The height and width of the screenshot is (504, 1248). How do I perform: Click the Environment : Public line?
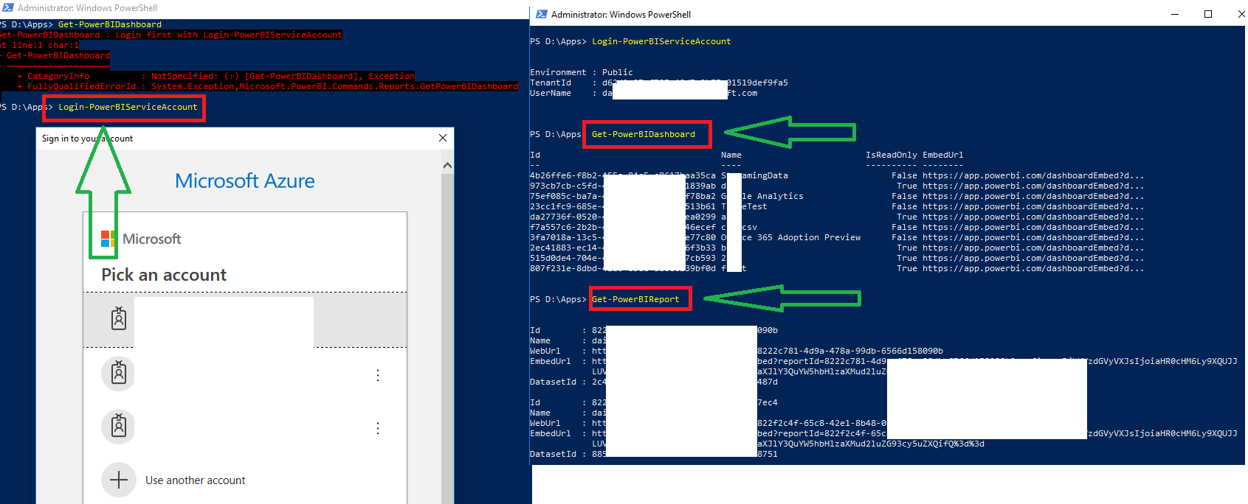[x=582, y=72]
